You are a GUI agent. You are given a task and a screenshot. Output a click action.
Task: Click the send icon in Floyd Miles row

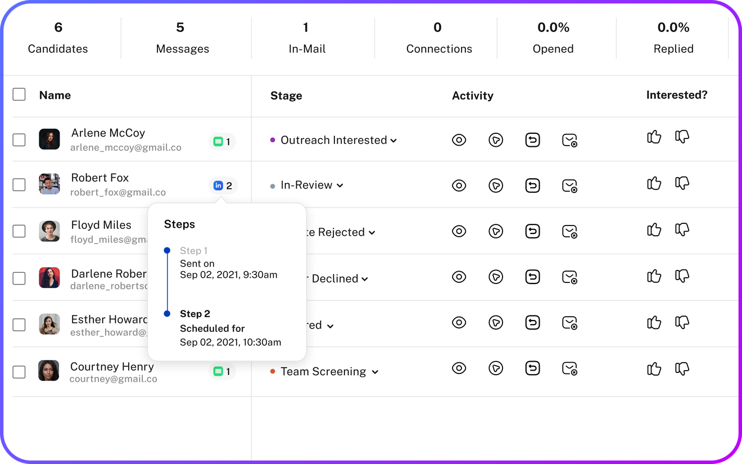pyautogui.click(x=495, y=231)
